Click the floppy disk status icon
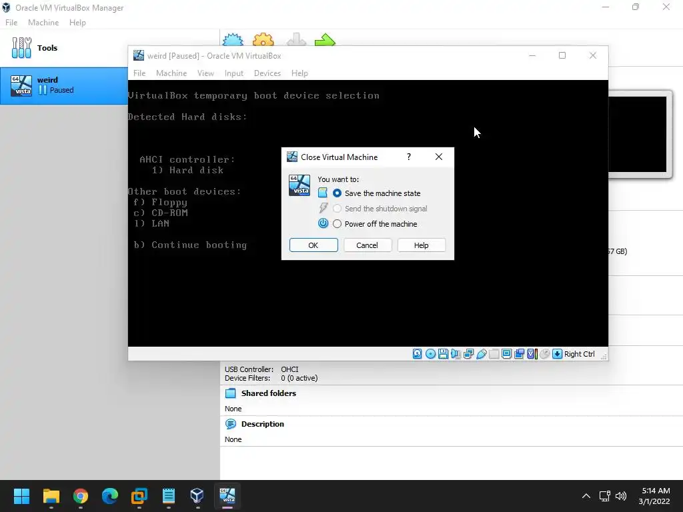This screenshot has height=512, width=683. pos(443,354)
